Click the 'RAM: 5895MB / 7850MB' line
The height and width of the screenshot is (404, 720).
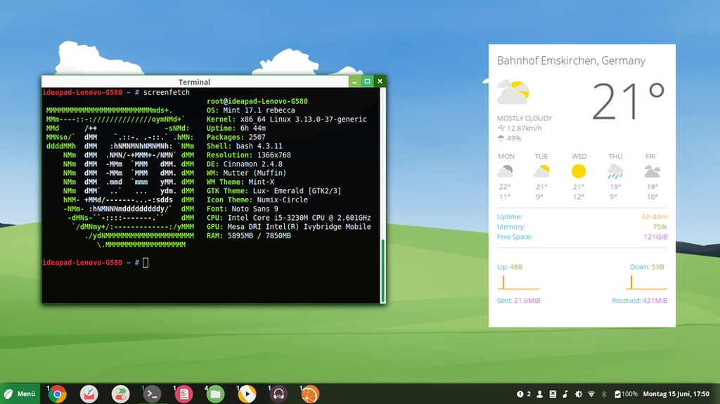click(x=248, y=235)
